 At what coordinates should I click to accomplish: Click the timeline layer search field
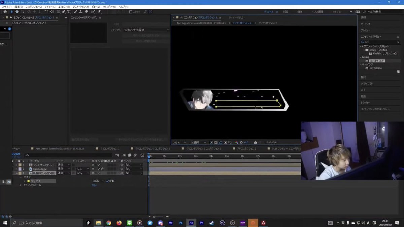coord(68,155)
